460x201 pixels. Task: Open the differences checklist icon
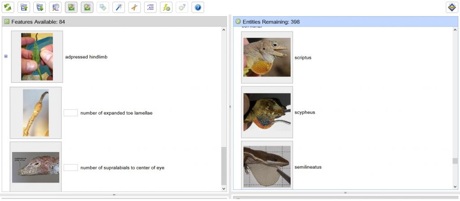(150, 7)
